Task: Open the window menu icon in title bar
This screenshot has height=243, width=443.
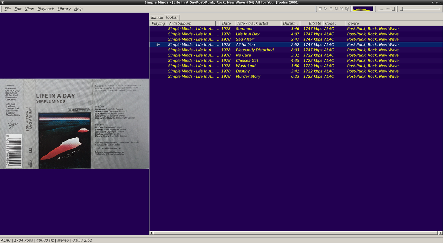Action: tap(2, 2)
